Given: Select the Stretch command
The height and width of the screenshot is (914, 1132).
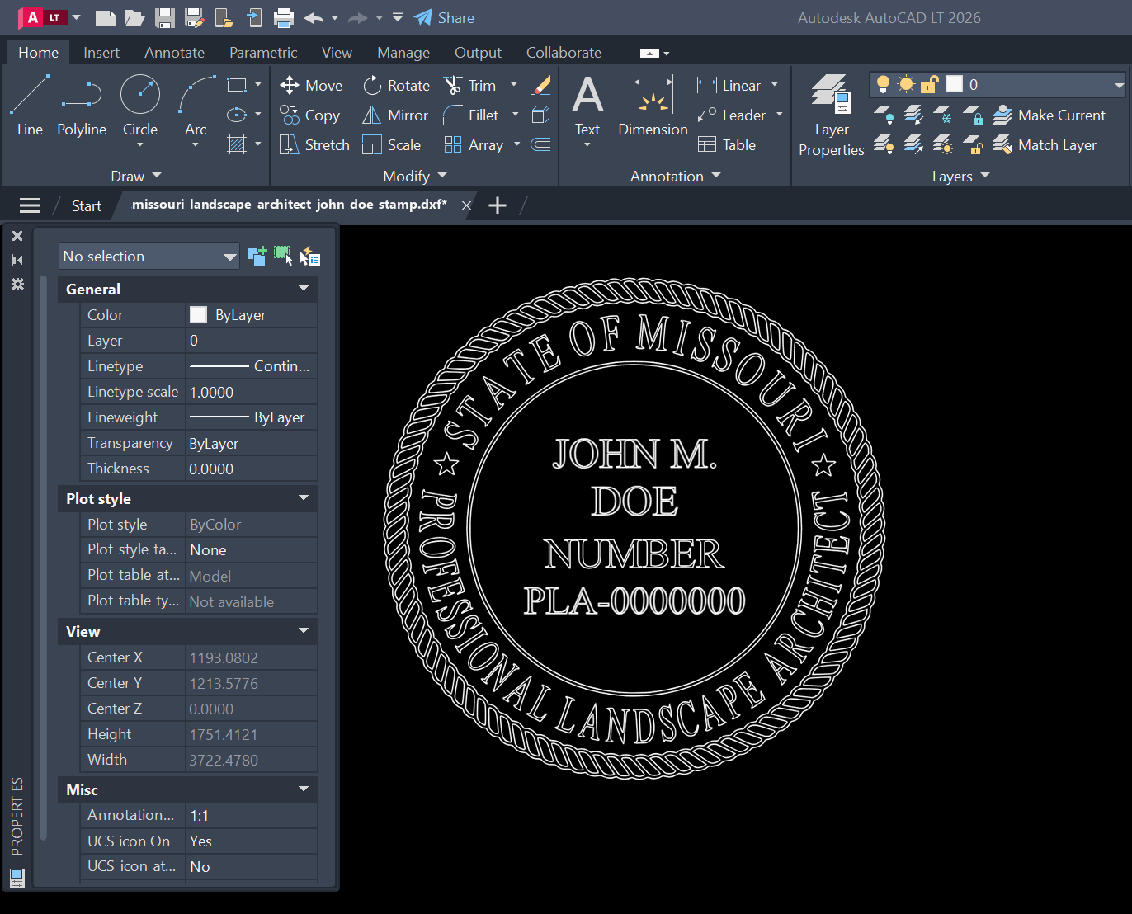Looking at the screenshot, I should click(x=314, y=145).
